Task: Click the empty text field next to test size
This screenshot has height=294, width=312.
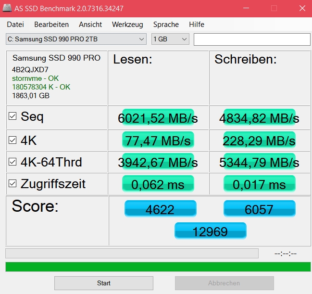Action: (252, 39)
